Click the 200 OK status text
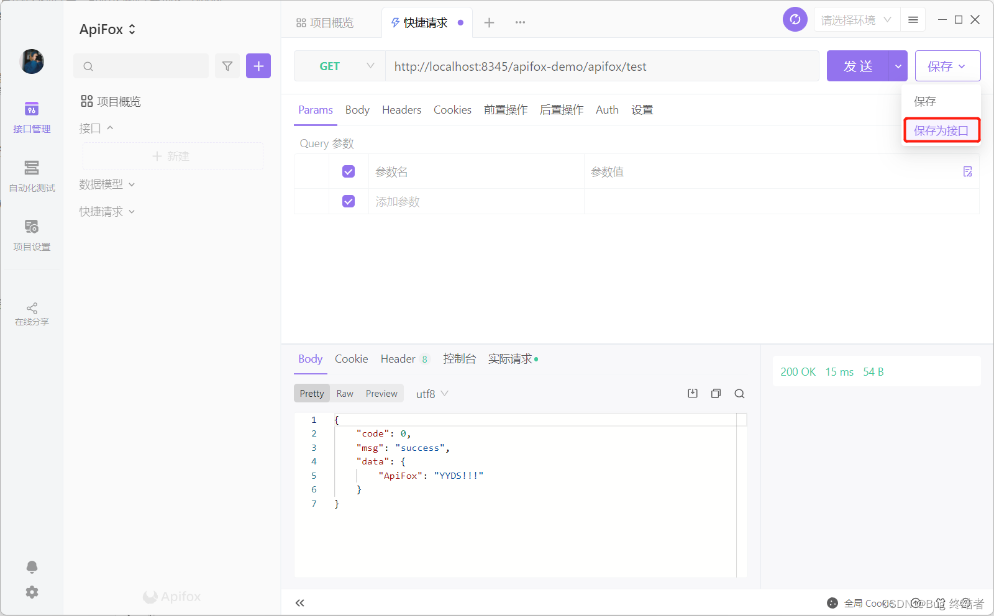 [x=798, y=372]
